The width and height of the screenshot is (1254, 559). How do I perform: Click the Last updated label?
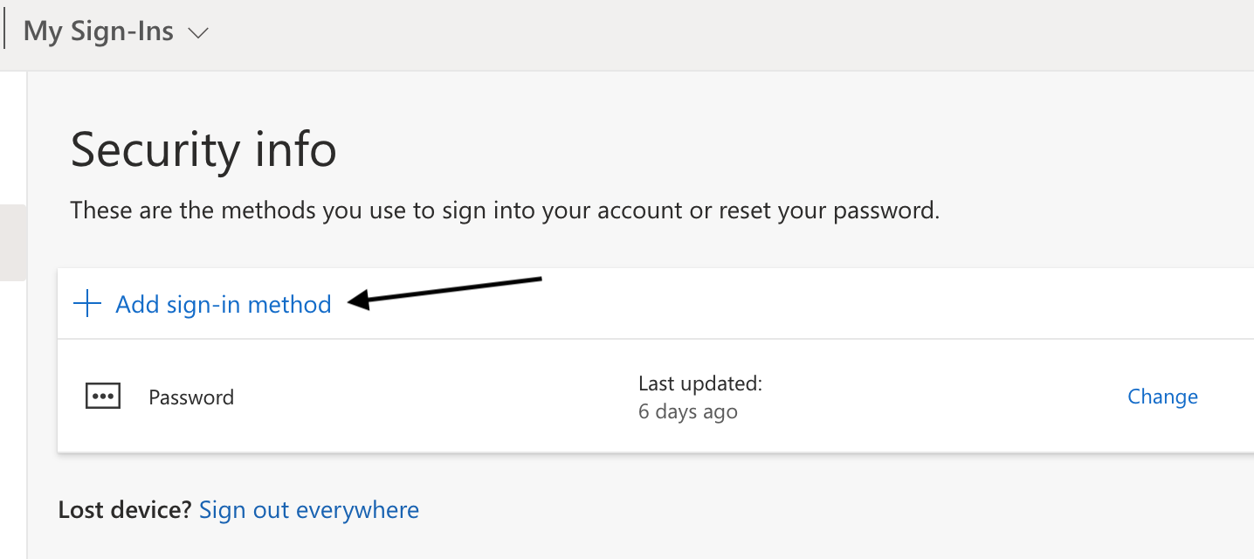[x=700, y=383]
